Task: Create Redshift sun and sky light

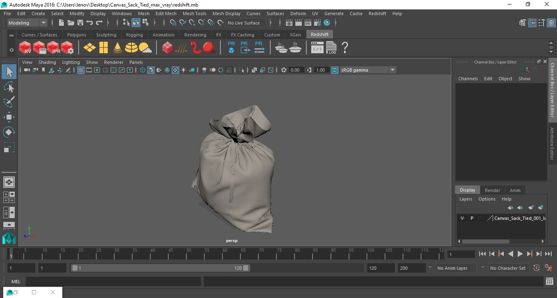Action: click(x=145, y=48)
